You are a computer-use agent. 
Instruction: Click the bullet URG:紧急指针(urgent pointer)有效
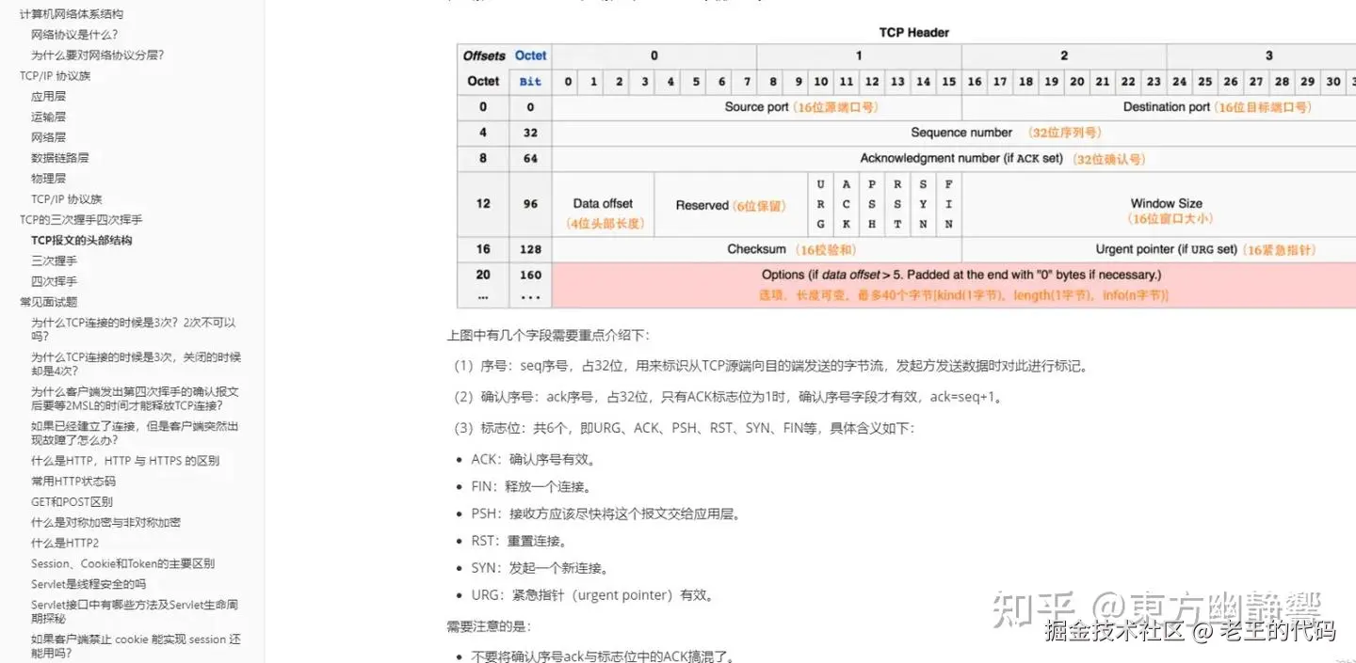(592, 595)
